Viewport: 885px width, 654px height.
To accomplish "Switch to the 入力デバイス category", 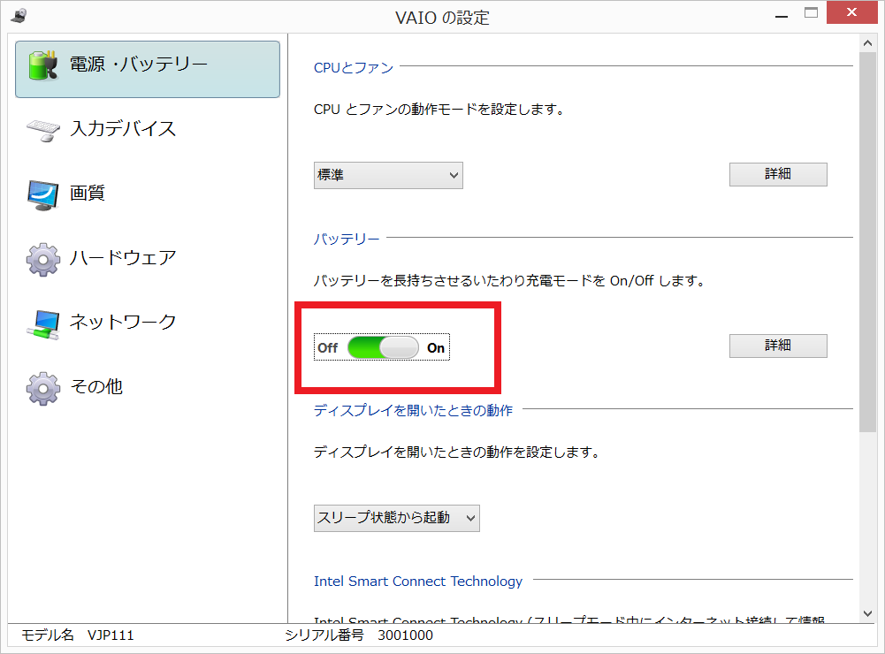I will pyautogui.click(x=148, y=130).
